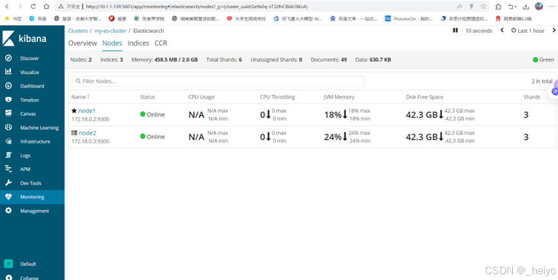
Task: Sort by the Status column header
Action: 148,97
